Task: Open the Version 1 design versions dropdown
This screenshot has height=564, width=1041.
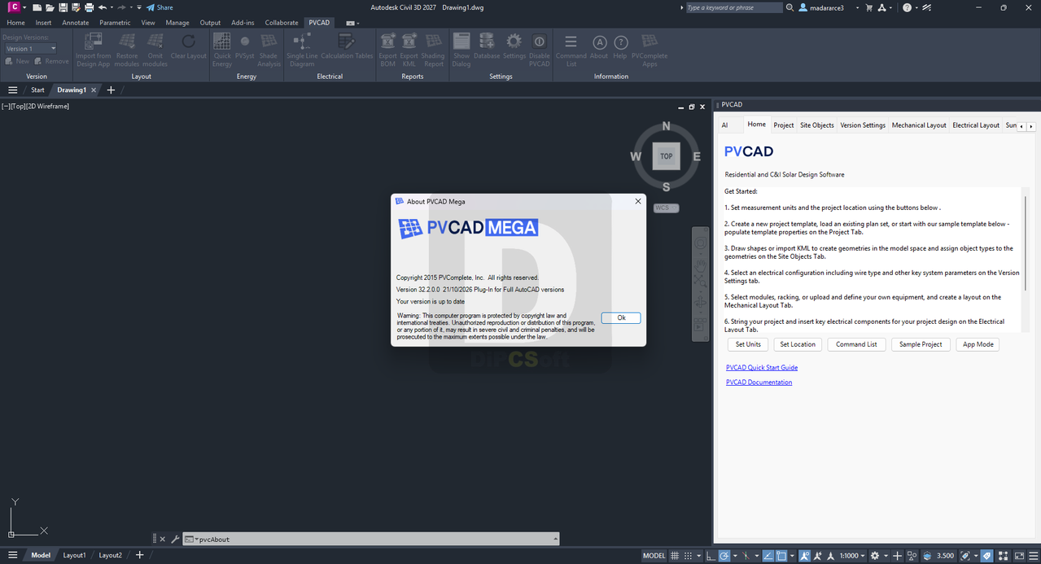Action: pyautogui.click(x=30, y=49)
